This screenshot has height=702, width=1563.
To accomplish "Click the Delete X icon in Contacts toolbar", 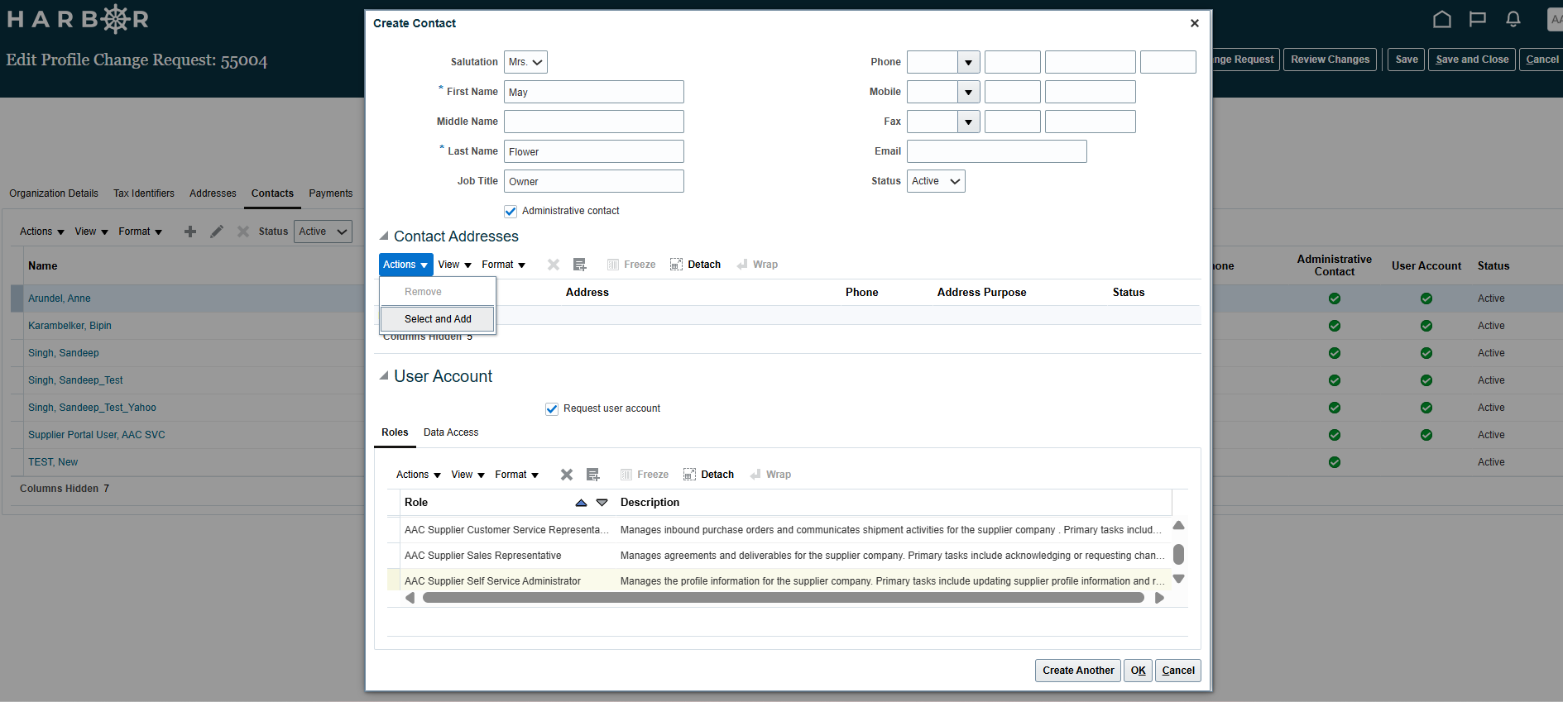I will coord(243,232).
